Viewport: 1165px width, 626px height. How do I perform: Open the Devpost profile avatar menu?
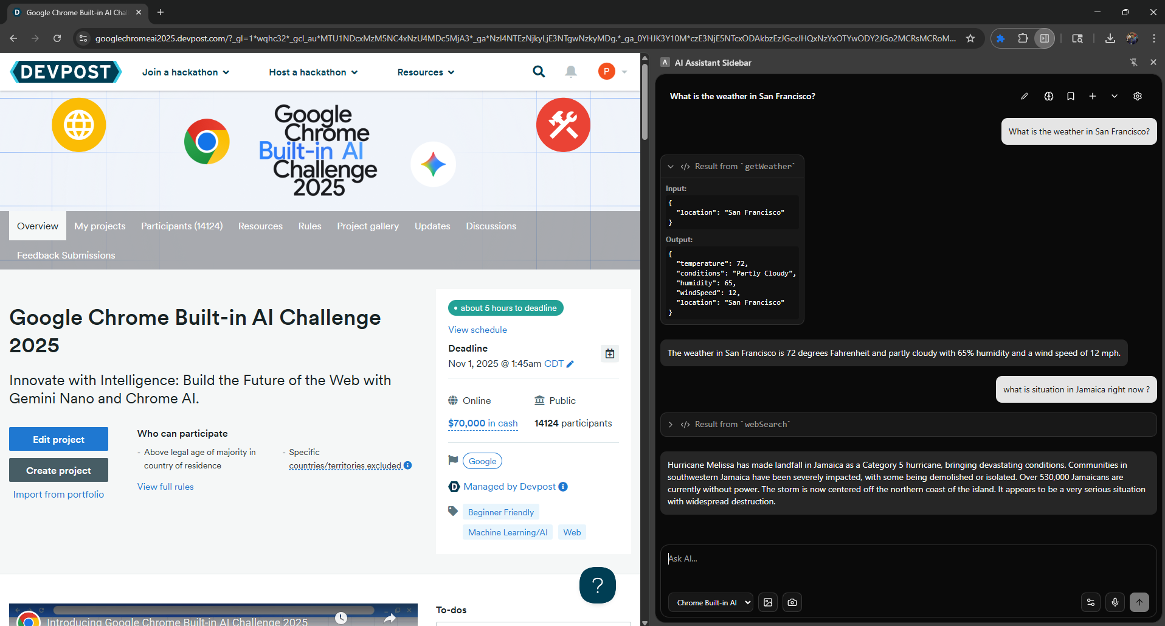[612, 72]
